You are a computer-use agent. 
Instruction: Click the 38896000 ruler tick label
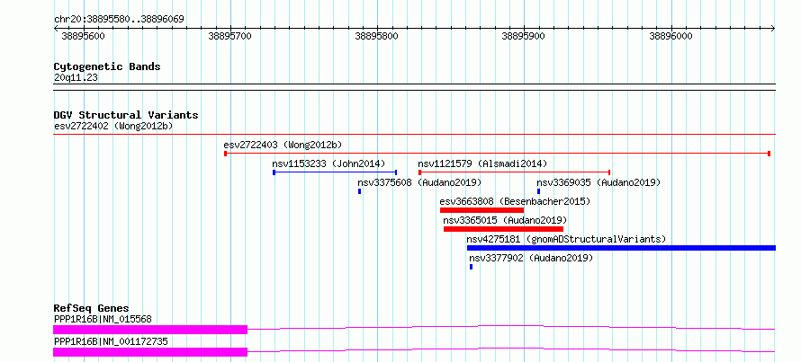point(670,36)
